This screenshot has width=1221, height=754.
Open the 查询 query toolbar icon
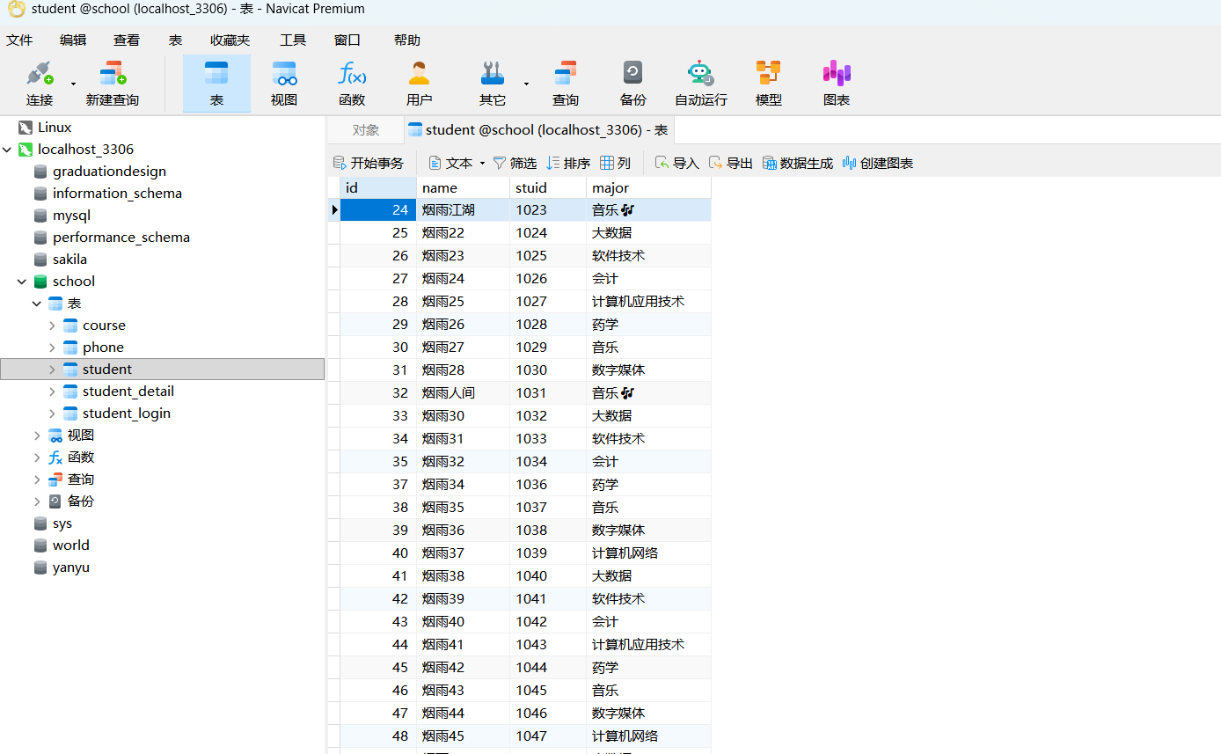(x=565, y=84)
